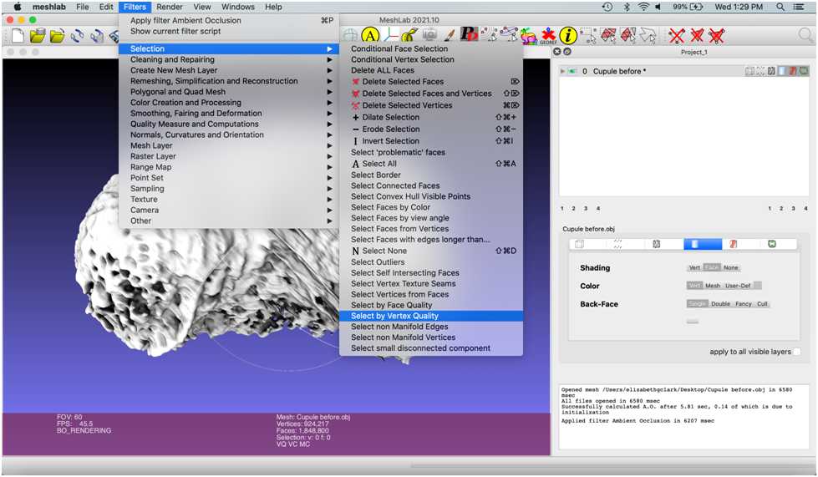The height and width of the screenshot is (477, 818).
Task: Click the second red delete faces icon
Action: pyautogui.click(x=697, y=35)
